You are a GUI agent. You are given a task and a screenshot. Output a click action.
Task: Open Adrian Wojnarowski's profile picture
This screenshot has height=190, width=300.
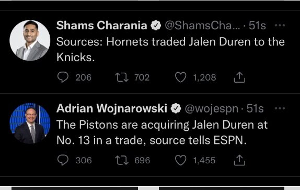click(30, 124)
